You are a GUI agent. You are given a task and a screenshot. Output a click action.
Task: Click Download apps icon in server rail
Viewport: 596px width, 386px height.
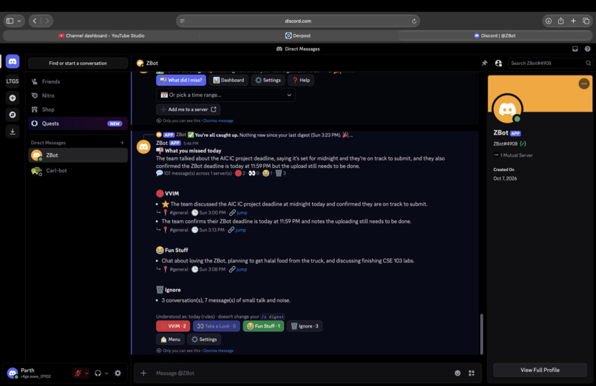click(13, 132)
